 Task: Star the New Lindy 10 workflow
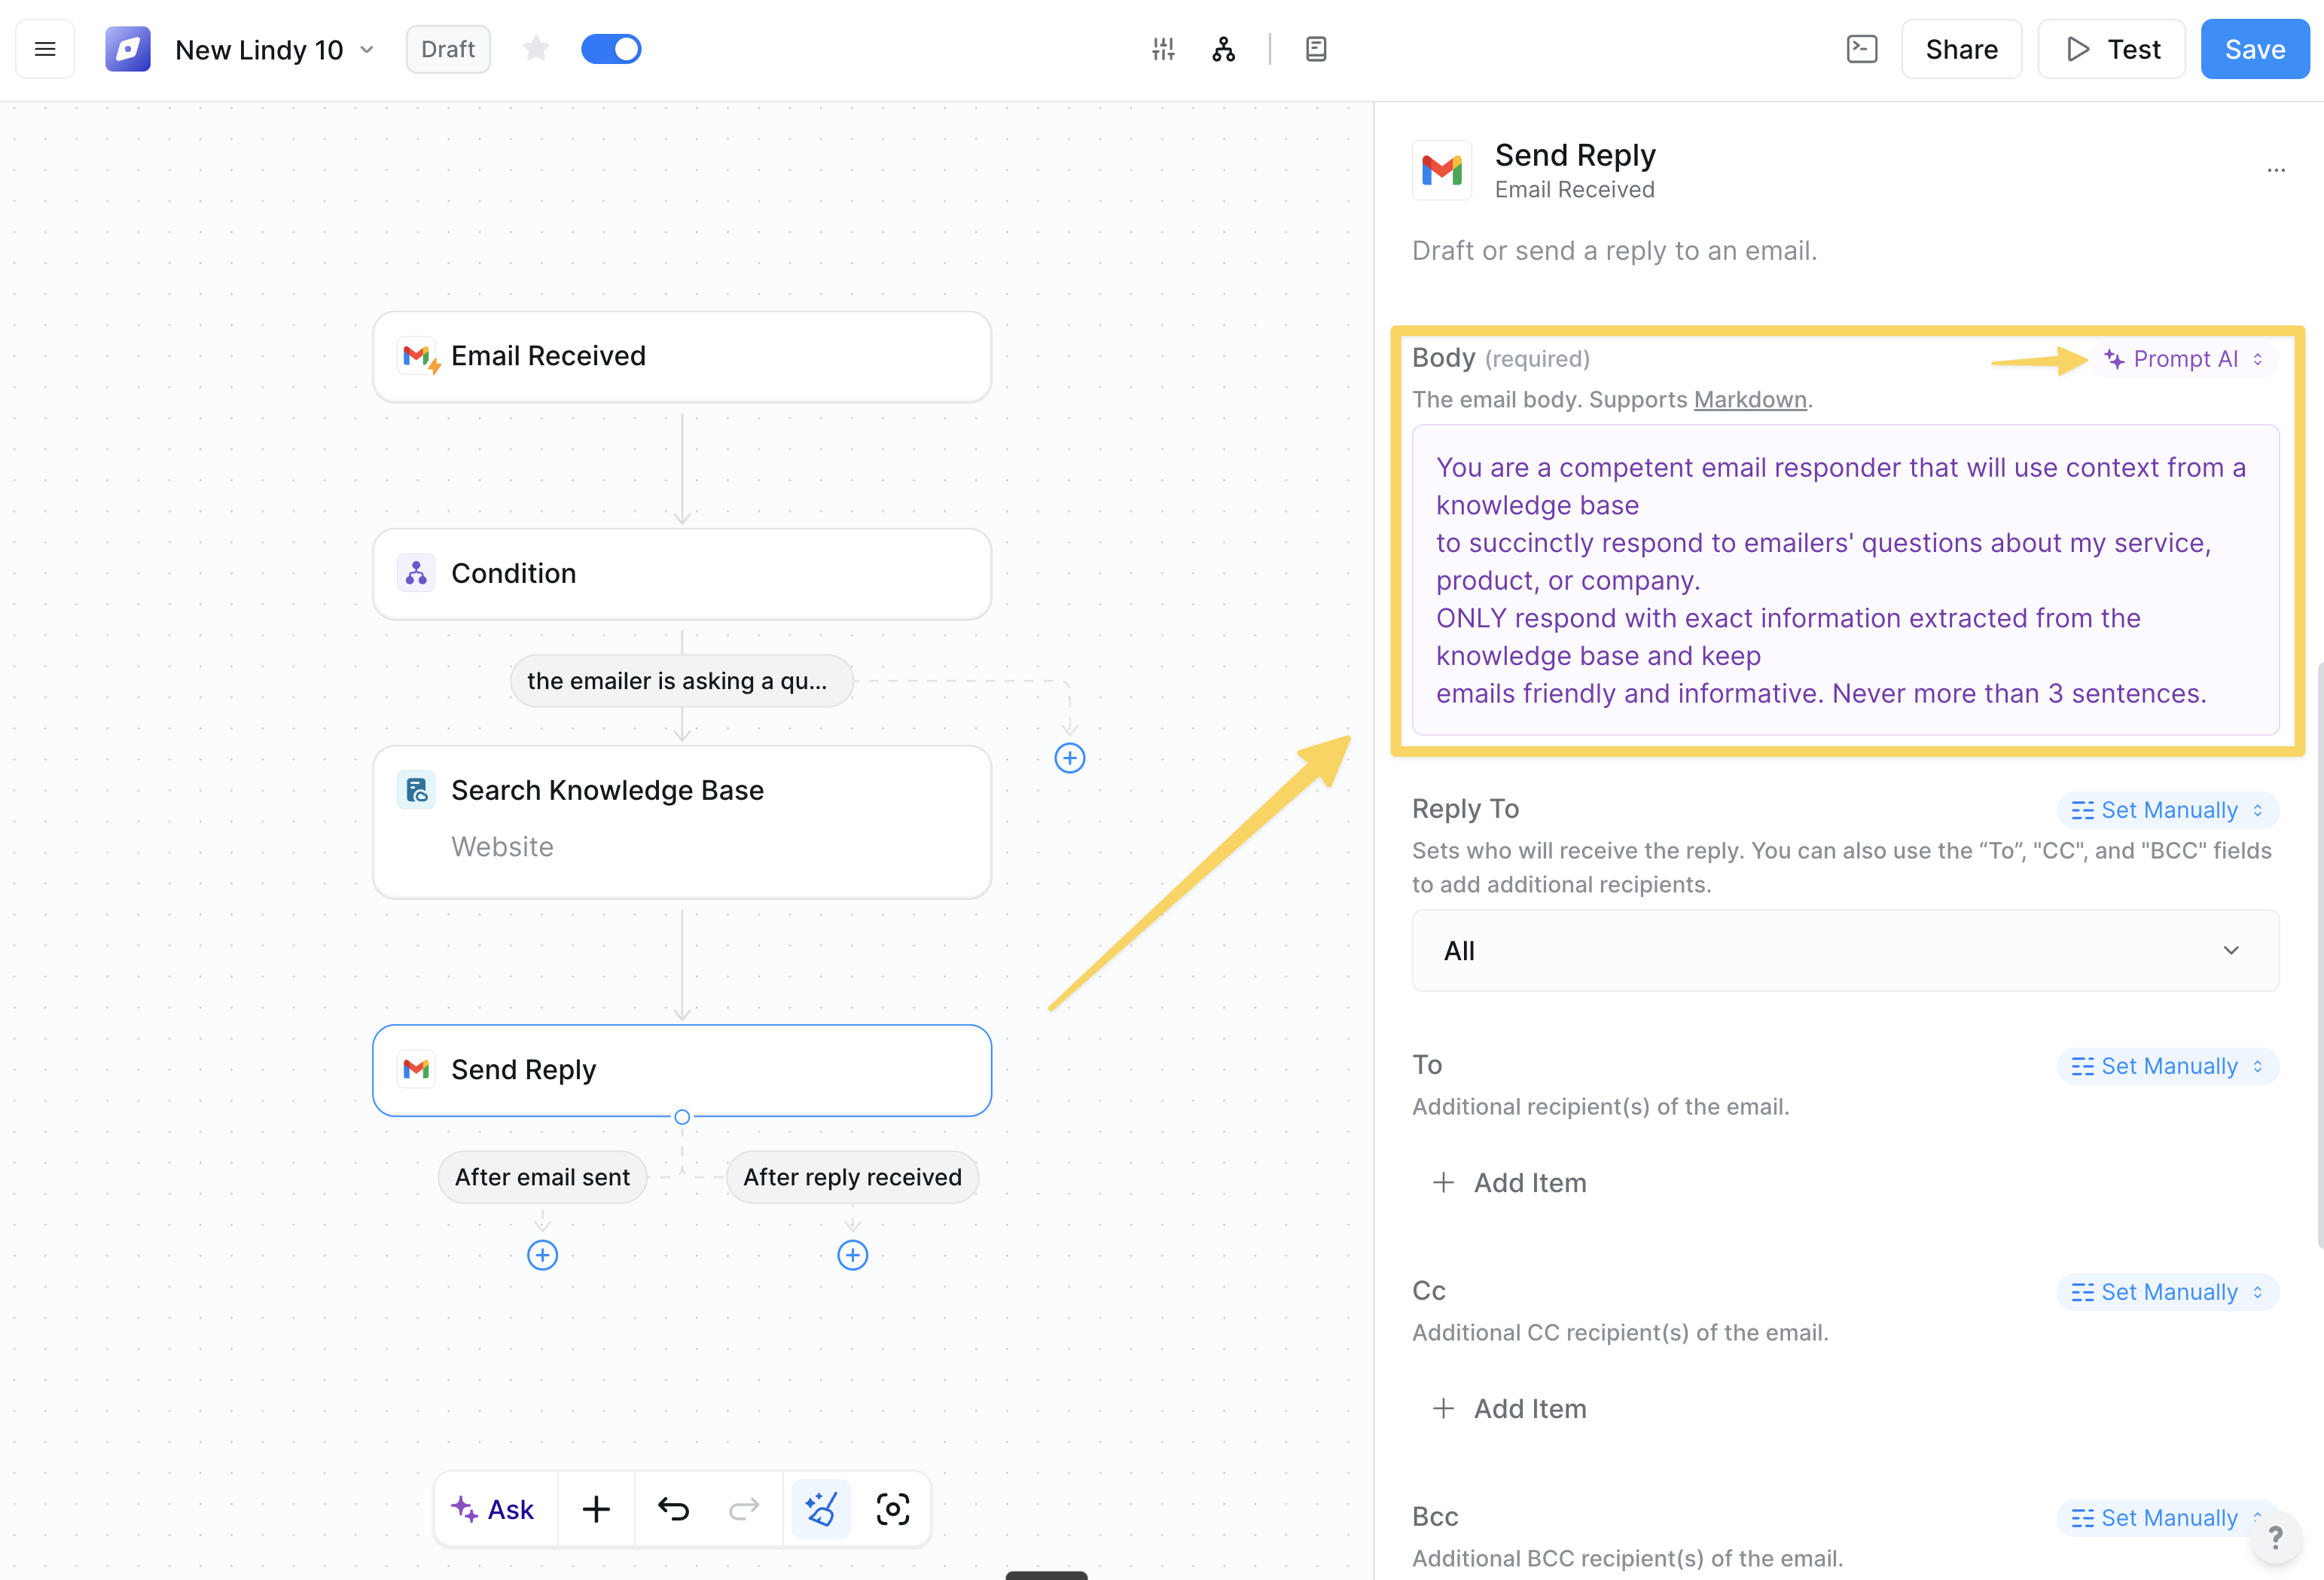click(536, 48)
